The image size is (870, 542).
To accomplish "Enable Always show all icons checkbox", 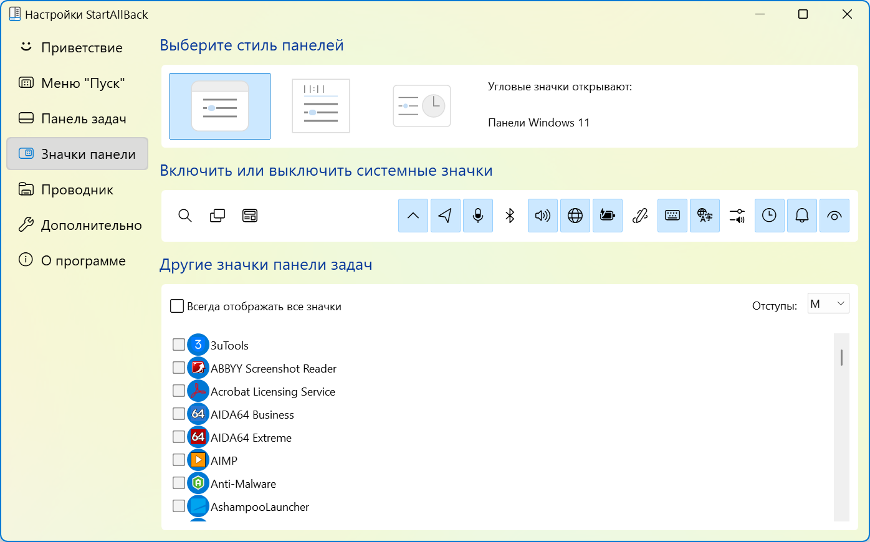I will pyautogui.click(x=176, y=306).
